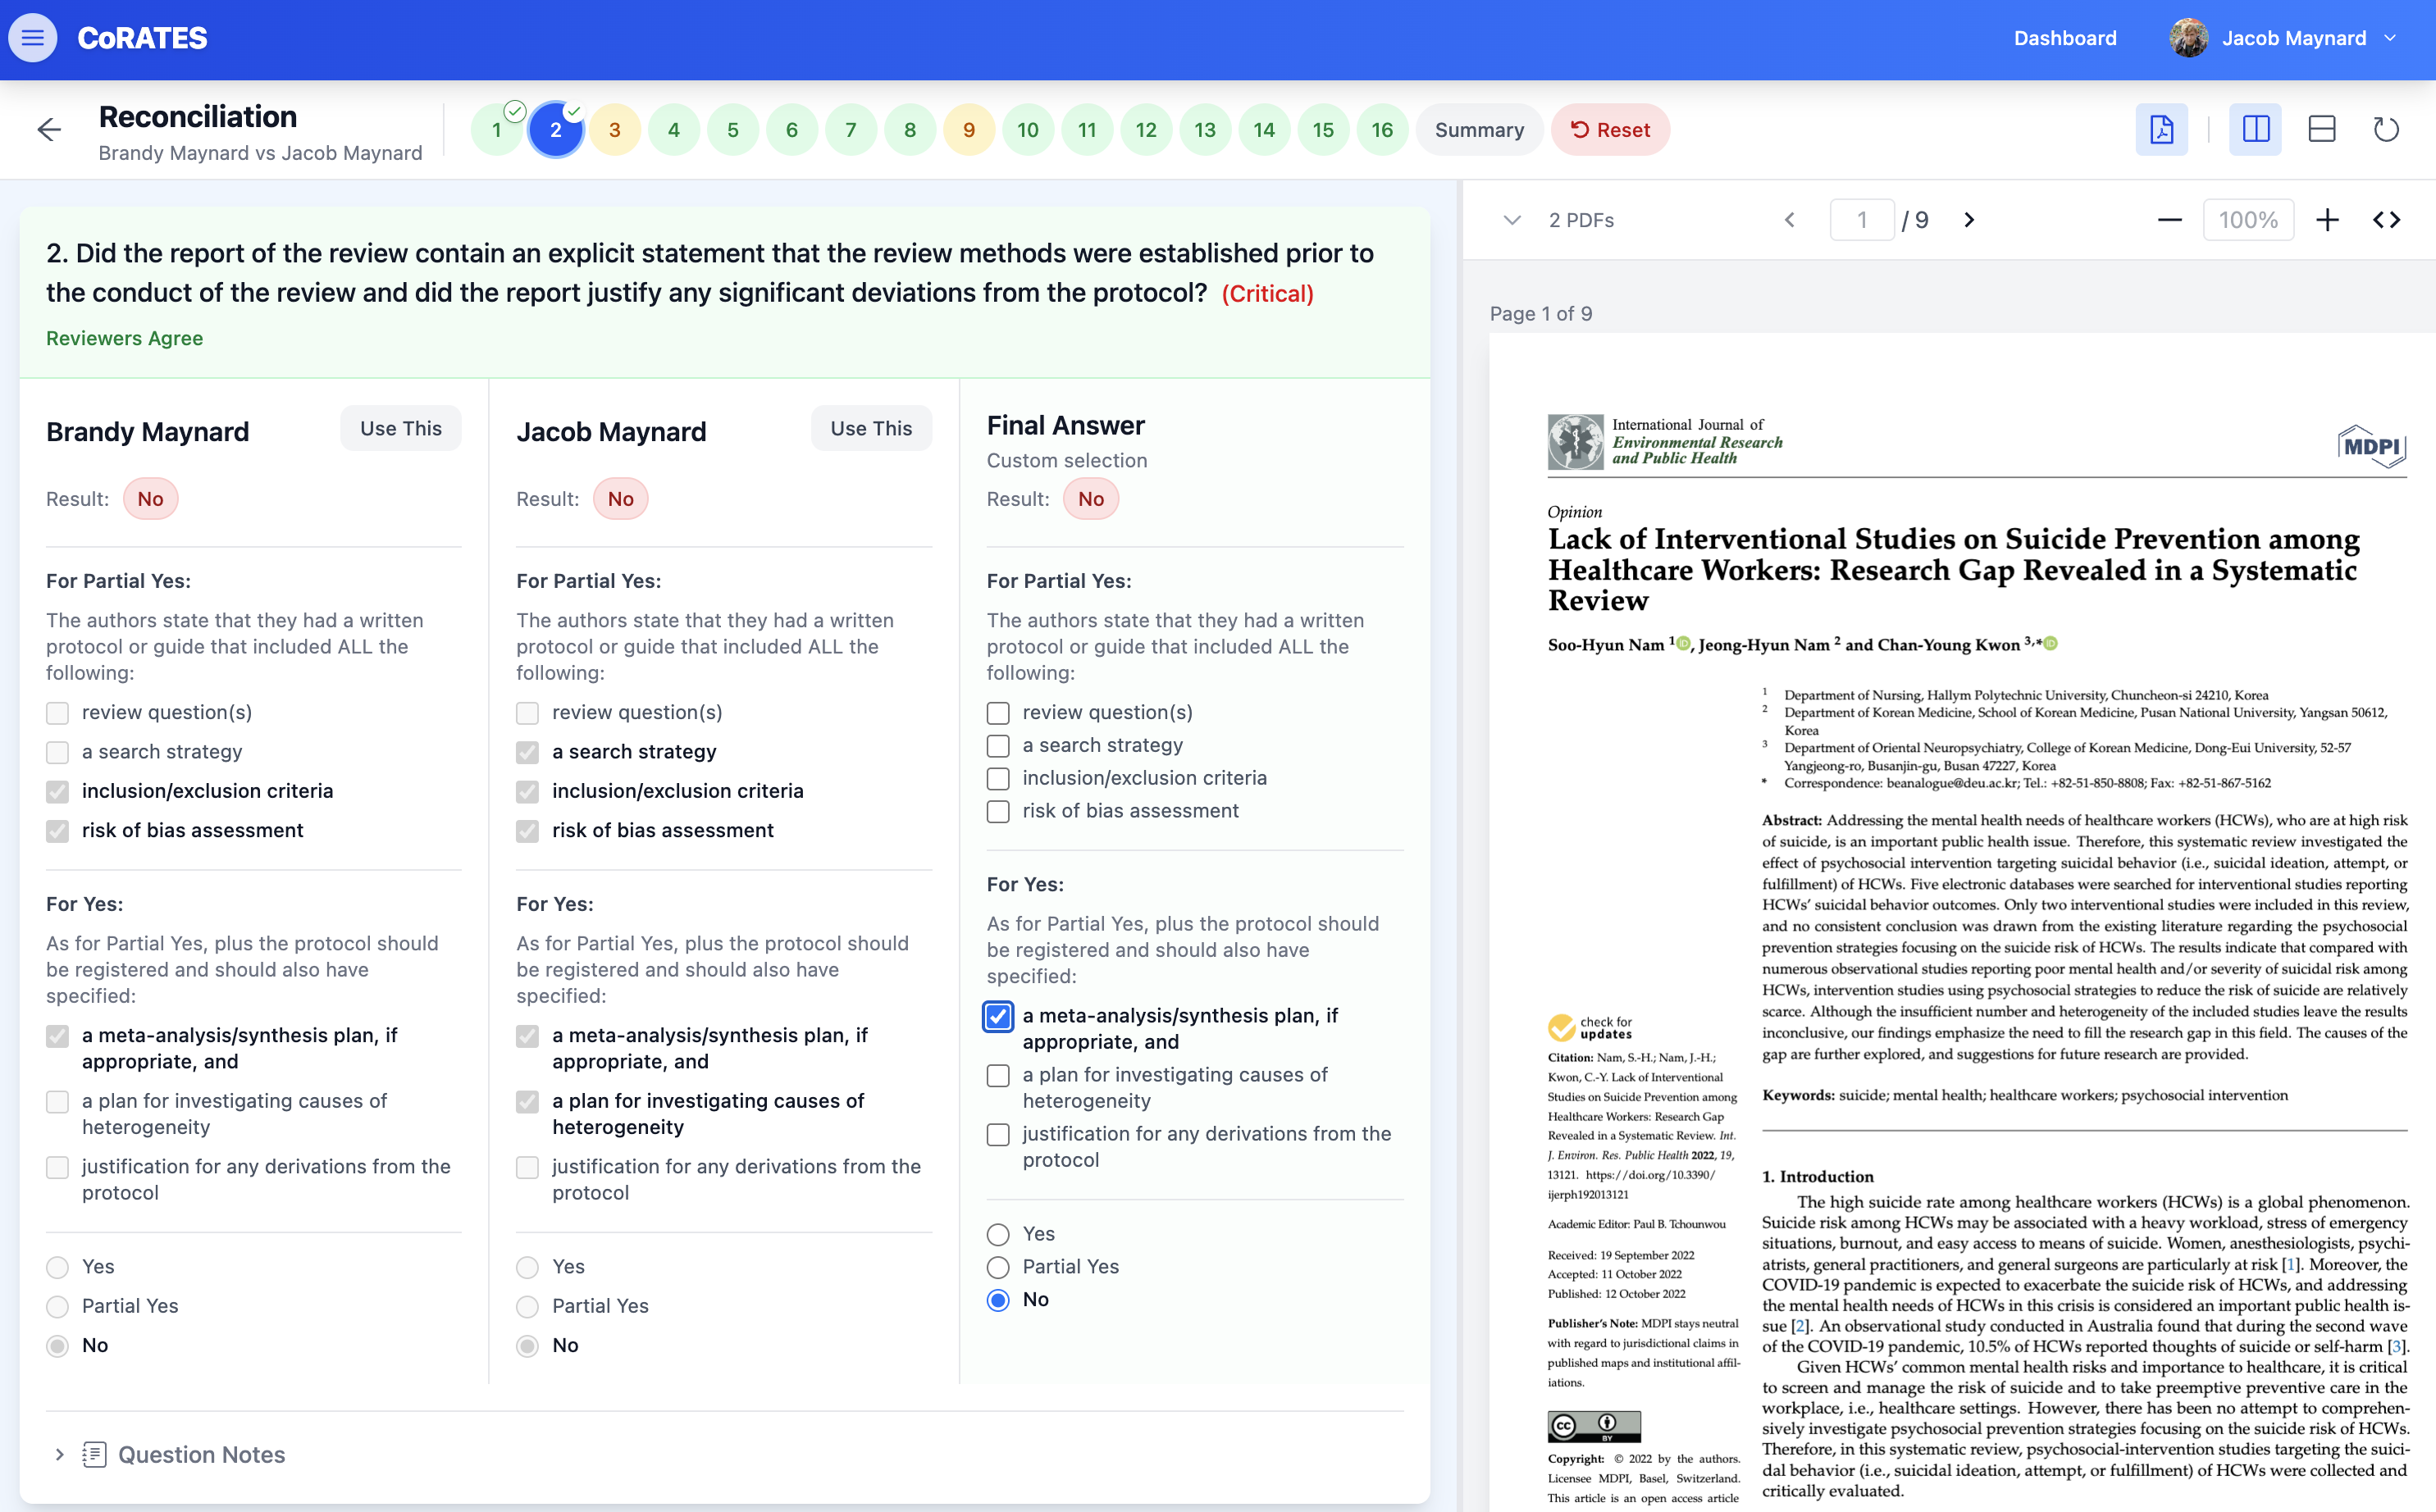Open the Summary tab
This screenshot has width=2436, height=1512.
(1479, 129)
